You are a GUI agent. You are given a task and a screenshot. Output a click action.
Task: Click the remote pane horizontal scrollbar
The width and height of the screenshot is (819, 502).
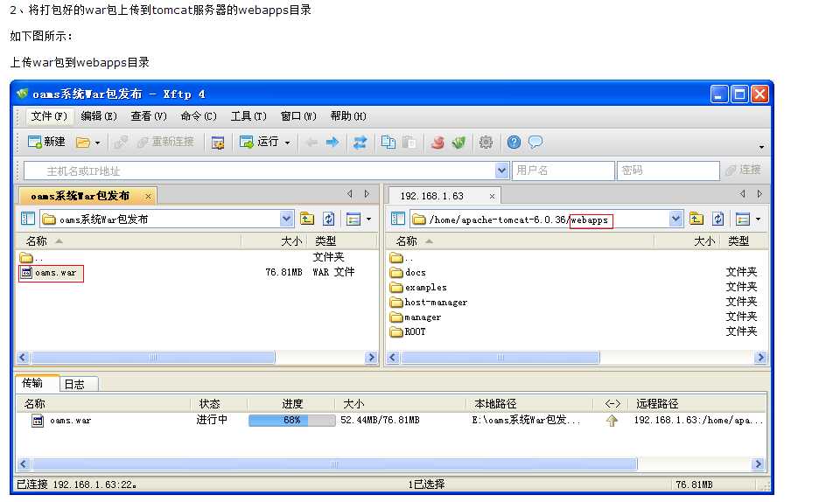coord(577,358)
